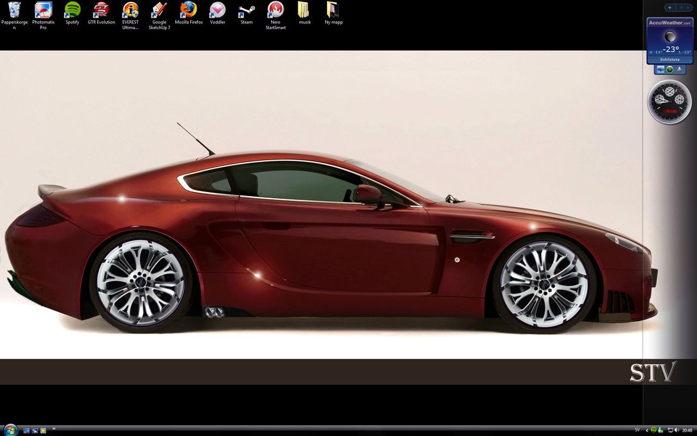
Task: Start GTR Evolution game shortcut
Action: (x=101, y=11)
